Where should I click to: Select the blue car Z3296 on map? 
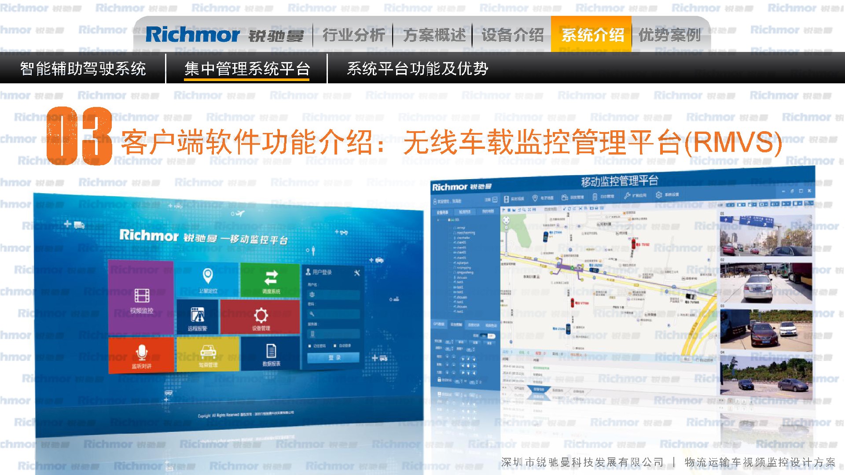coord(568,328)
